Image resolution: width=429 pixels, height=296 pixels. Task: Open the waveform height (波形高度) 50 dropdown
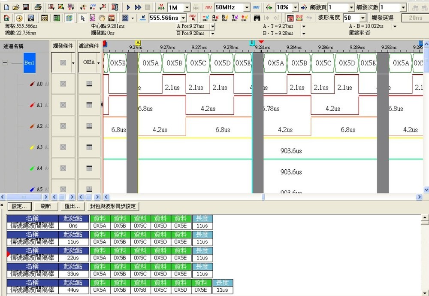point(363,18)
